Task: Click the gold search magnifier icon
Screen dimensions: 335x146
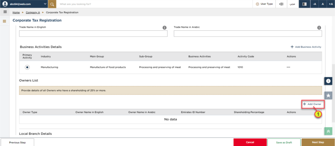Action: point(52,4)
